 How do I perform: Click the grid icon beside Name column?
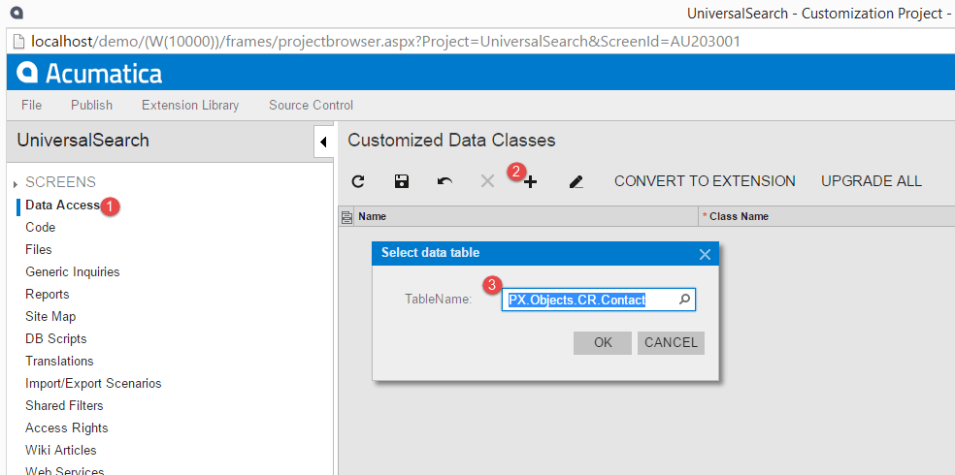pyautogui.click(x=346, y=217)
